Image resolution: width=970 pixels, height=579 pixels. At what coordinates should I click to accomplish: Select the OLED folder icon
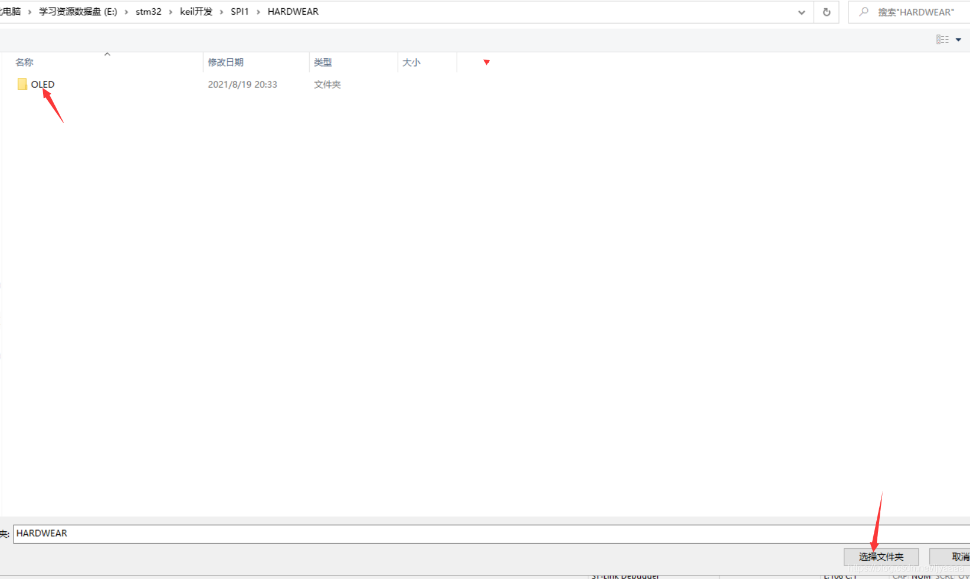click(x=22, y=84)
